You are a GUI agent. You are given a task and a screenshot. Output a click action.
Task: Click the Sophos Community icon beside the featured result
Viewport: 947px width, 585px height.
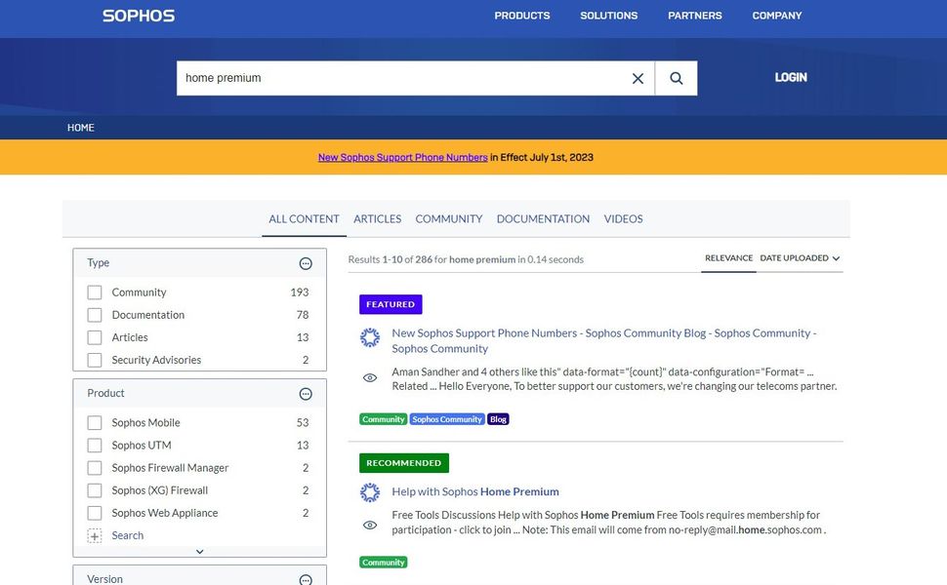369,336
